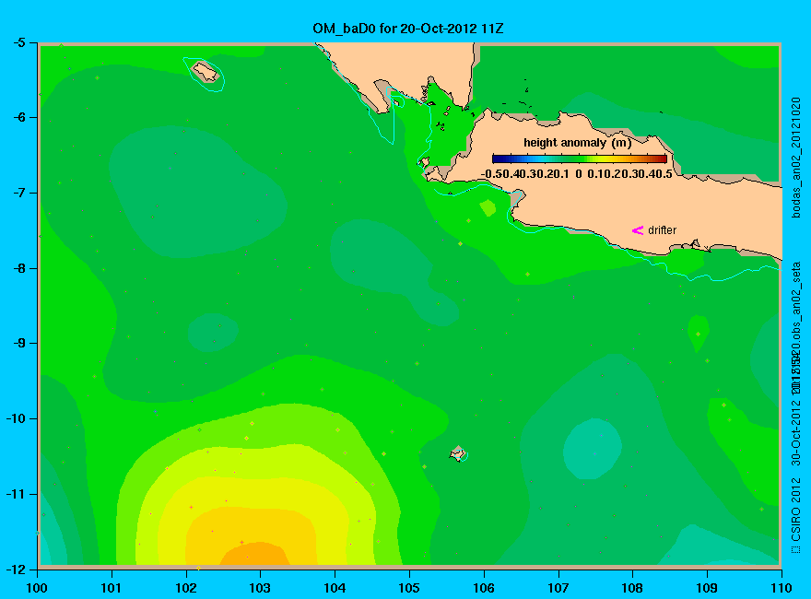811x599 pixels.
Task: Click the y-axis label -8
Action: (x=19, y=268)
